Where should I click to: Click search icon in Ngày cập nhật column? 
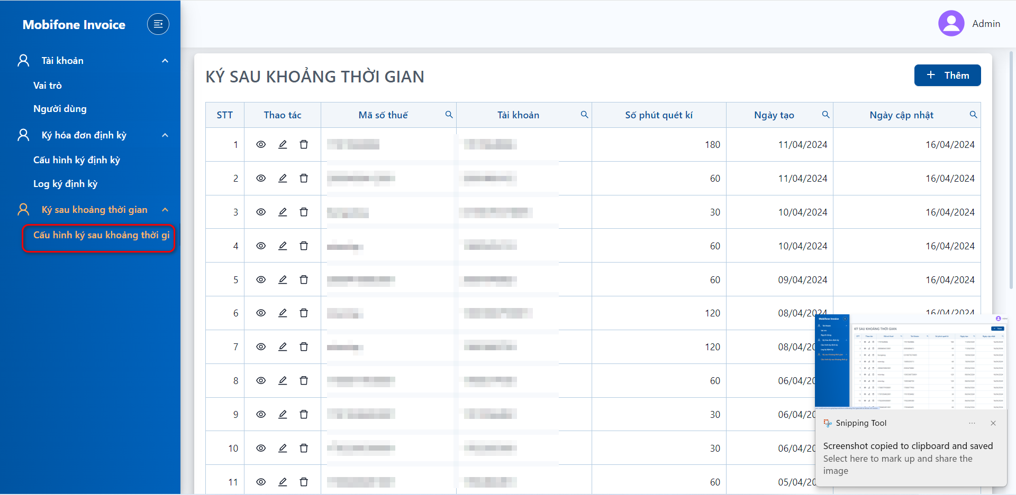click(x=973, y=115)
